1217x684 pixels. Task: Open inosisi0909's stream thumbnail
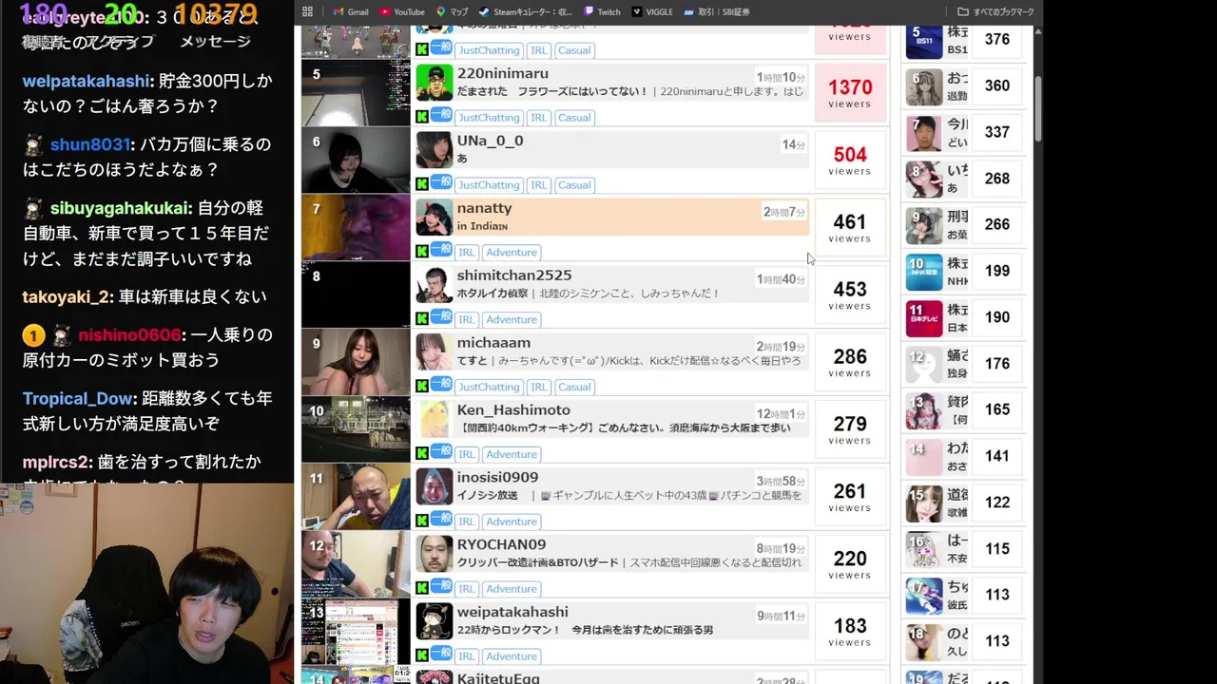(356, 497)
